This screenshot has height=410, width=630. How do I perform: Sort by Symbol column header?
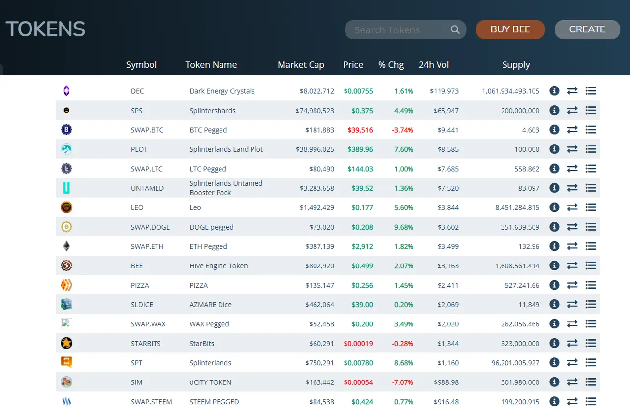coord(141,65)
